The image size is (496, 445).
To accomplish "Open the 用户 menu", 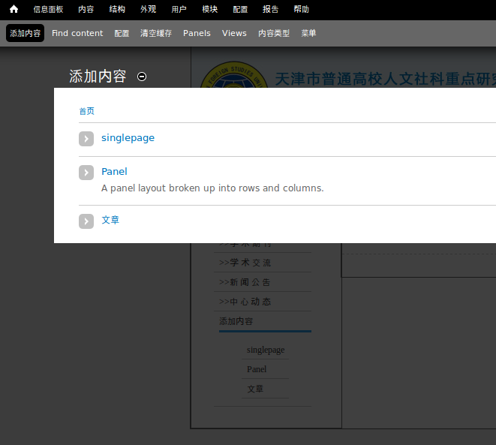I will tap(179, 10).
